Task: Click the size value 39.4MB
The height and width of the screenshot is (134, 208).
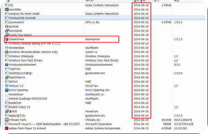Action: 166,120
